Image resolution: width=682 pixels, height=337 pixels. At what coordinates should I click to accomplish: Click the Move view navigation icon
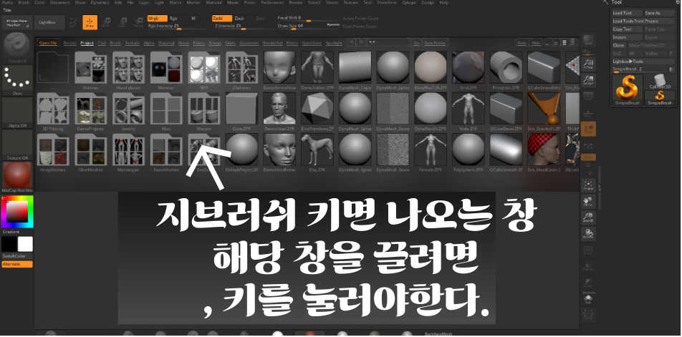588,202
